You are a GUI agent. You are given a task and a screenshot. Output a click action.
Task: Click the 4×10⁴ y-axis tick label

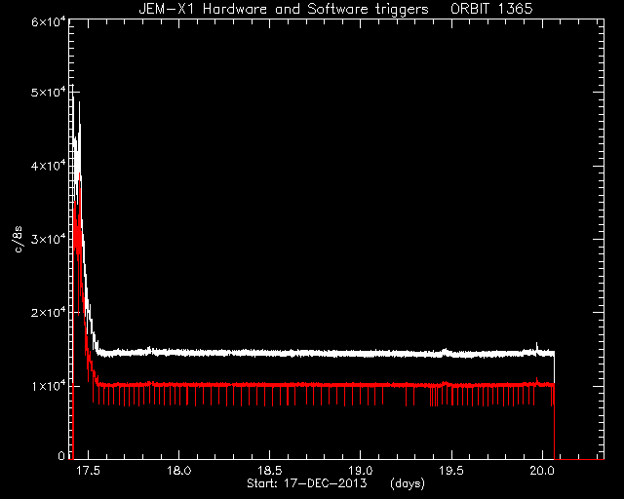(49, 166)
